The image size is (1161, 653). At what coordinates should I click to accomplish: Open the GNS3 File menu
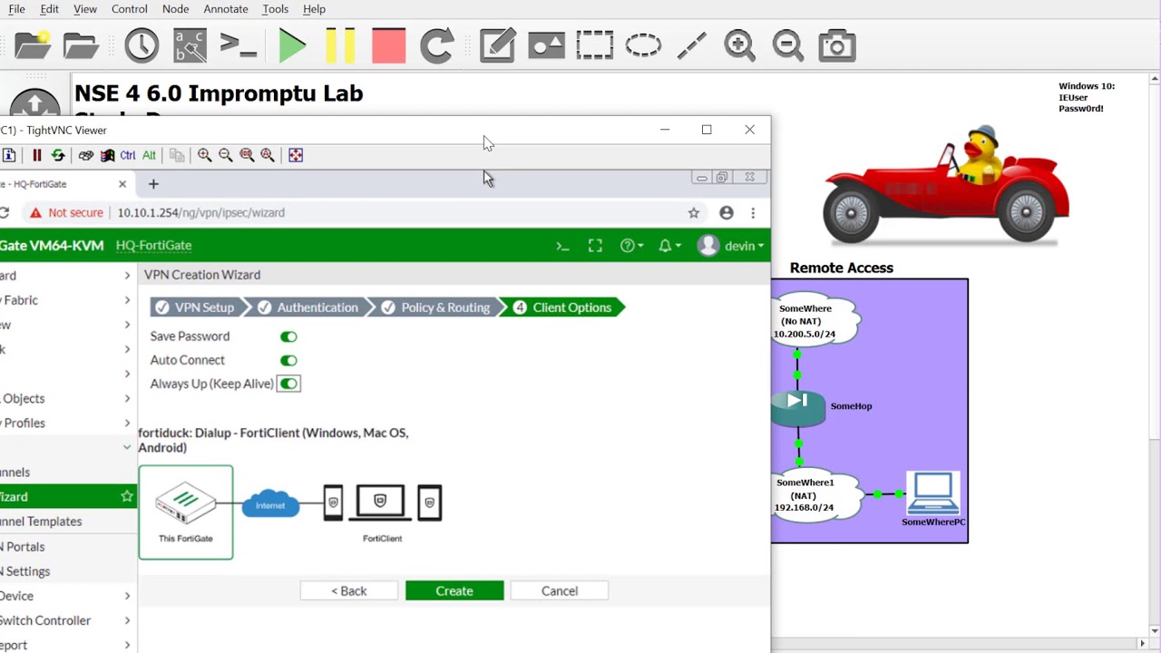coord(16,9)
